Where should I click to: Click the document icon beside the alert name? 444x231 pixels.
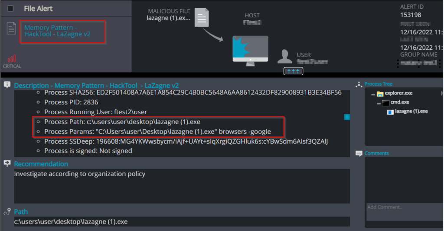click(11, 28)
